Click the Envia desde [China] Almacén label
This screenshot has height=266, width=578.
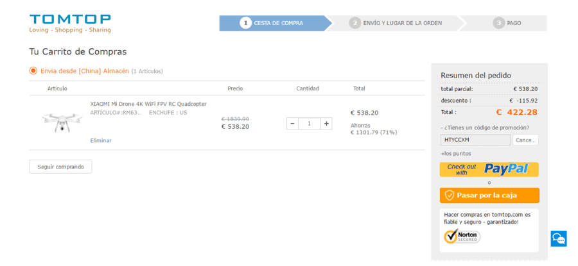point(85,71)
